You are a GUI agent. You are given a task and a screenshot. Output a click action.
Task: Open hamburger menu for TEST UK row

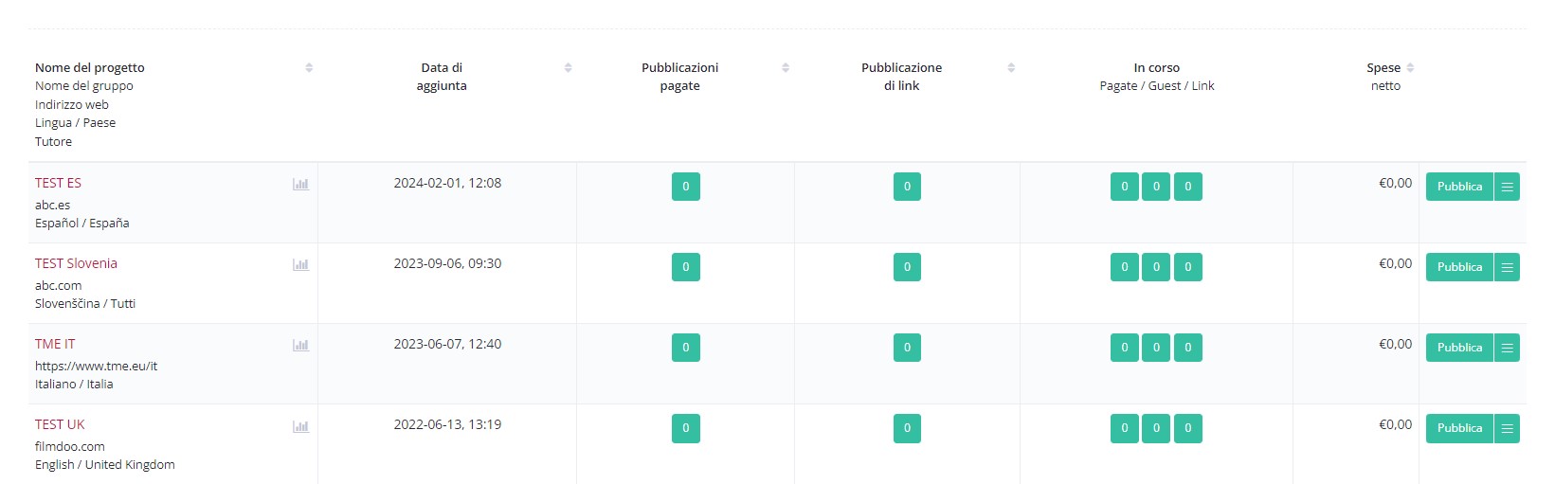point(1507,428)
